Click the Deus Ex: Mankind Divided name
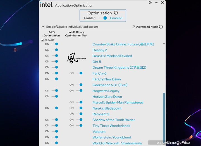Screen dimensions: 201x146 point(112,56)
